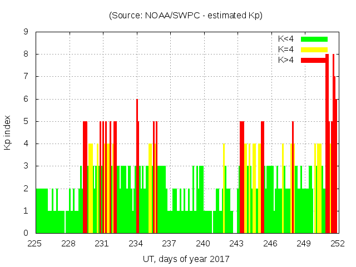The image size is (356, 267).
Task: Click the 252 tick label on x-axis
Action: 338,243
